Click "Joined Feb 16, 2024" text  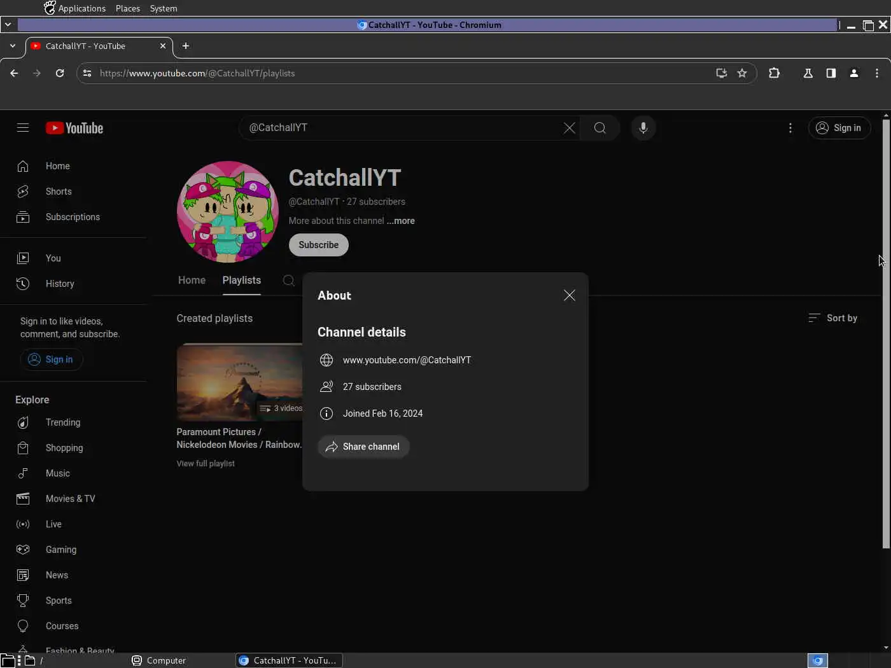tap(382, 414)
